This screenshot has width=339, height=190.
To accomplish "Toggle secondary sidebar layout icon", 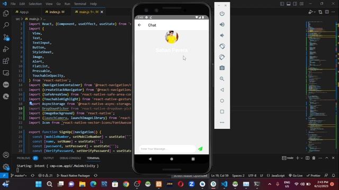I will [295, 4].
